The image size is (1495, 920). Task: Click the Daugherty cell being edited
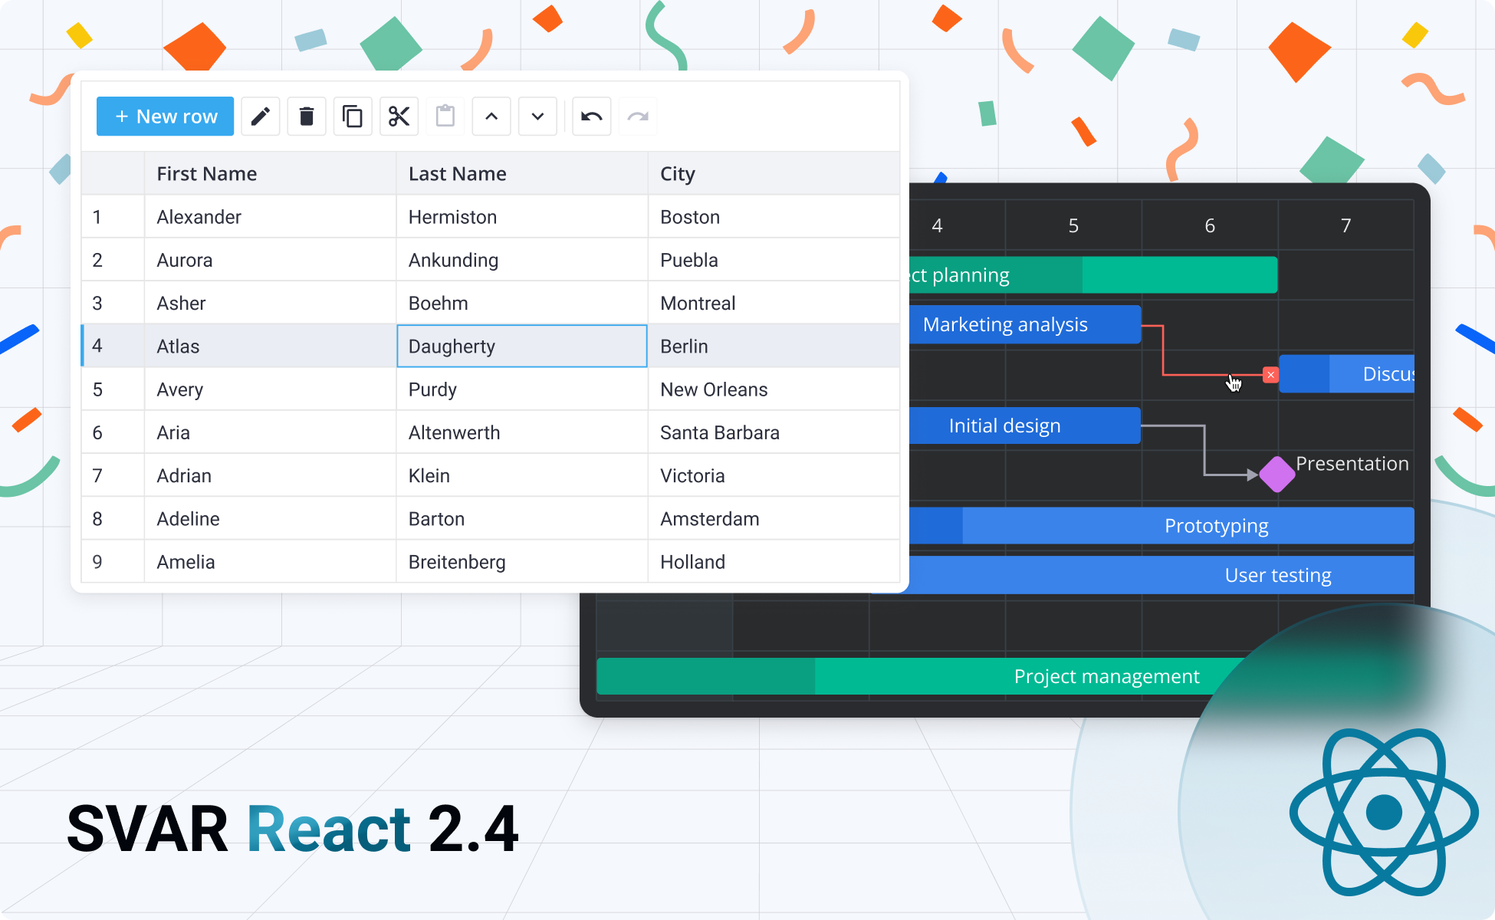coord(521,346)
